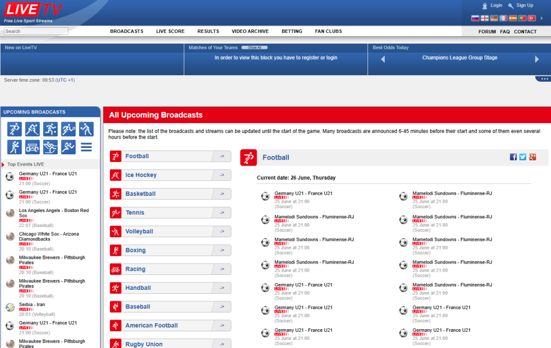551x348 pixels.
Task: Expand the Football category arrow
Action: point(222,157)
